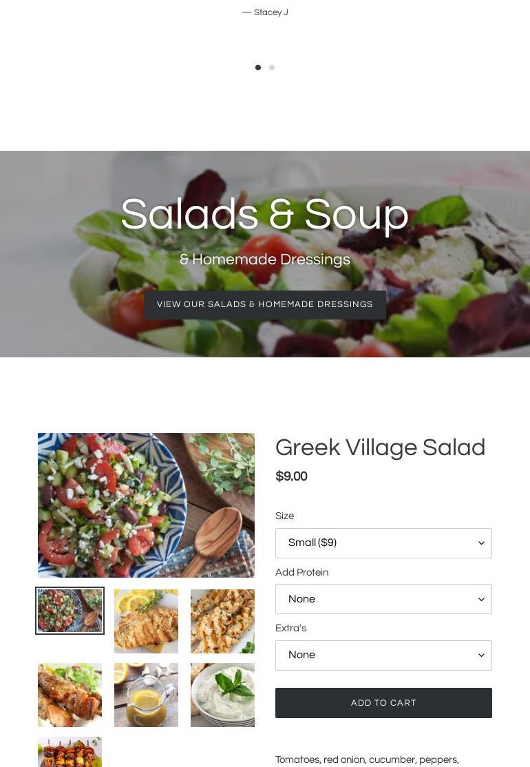Choose the grilled chicken strips thumbnail
Screen dimensions: 530x767
pyautogui.click(x=222, y=621)
